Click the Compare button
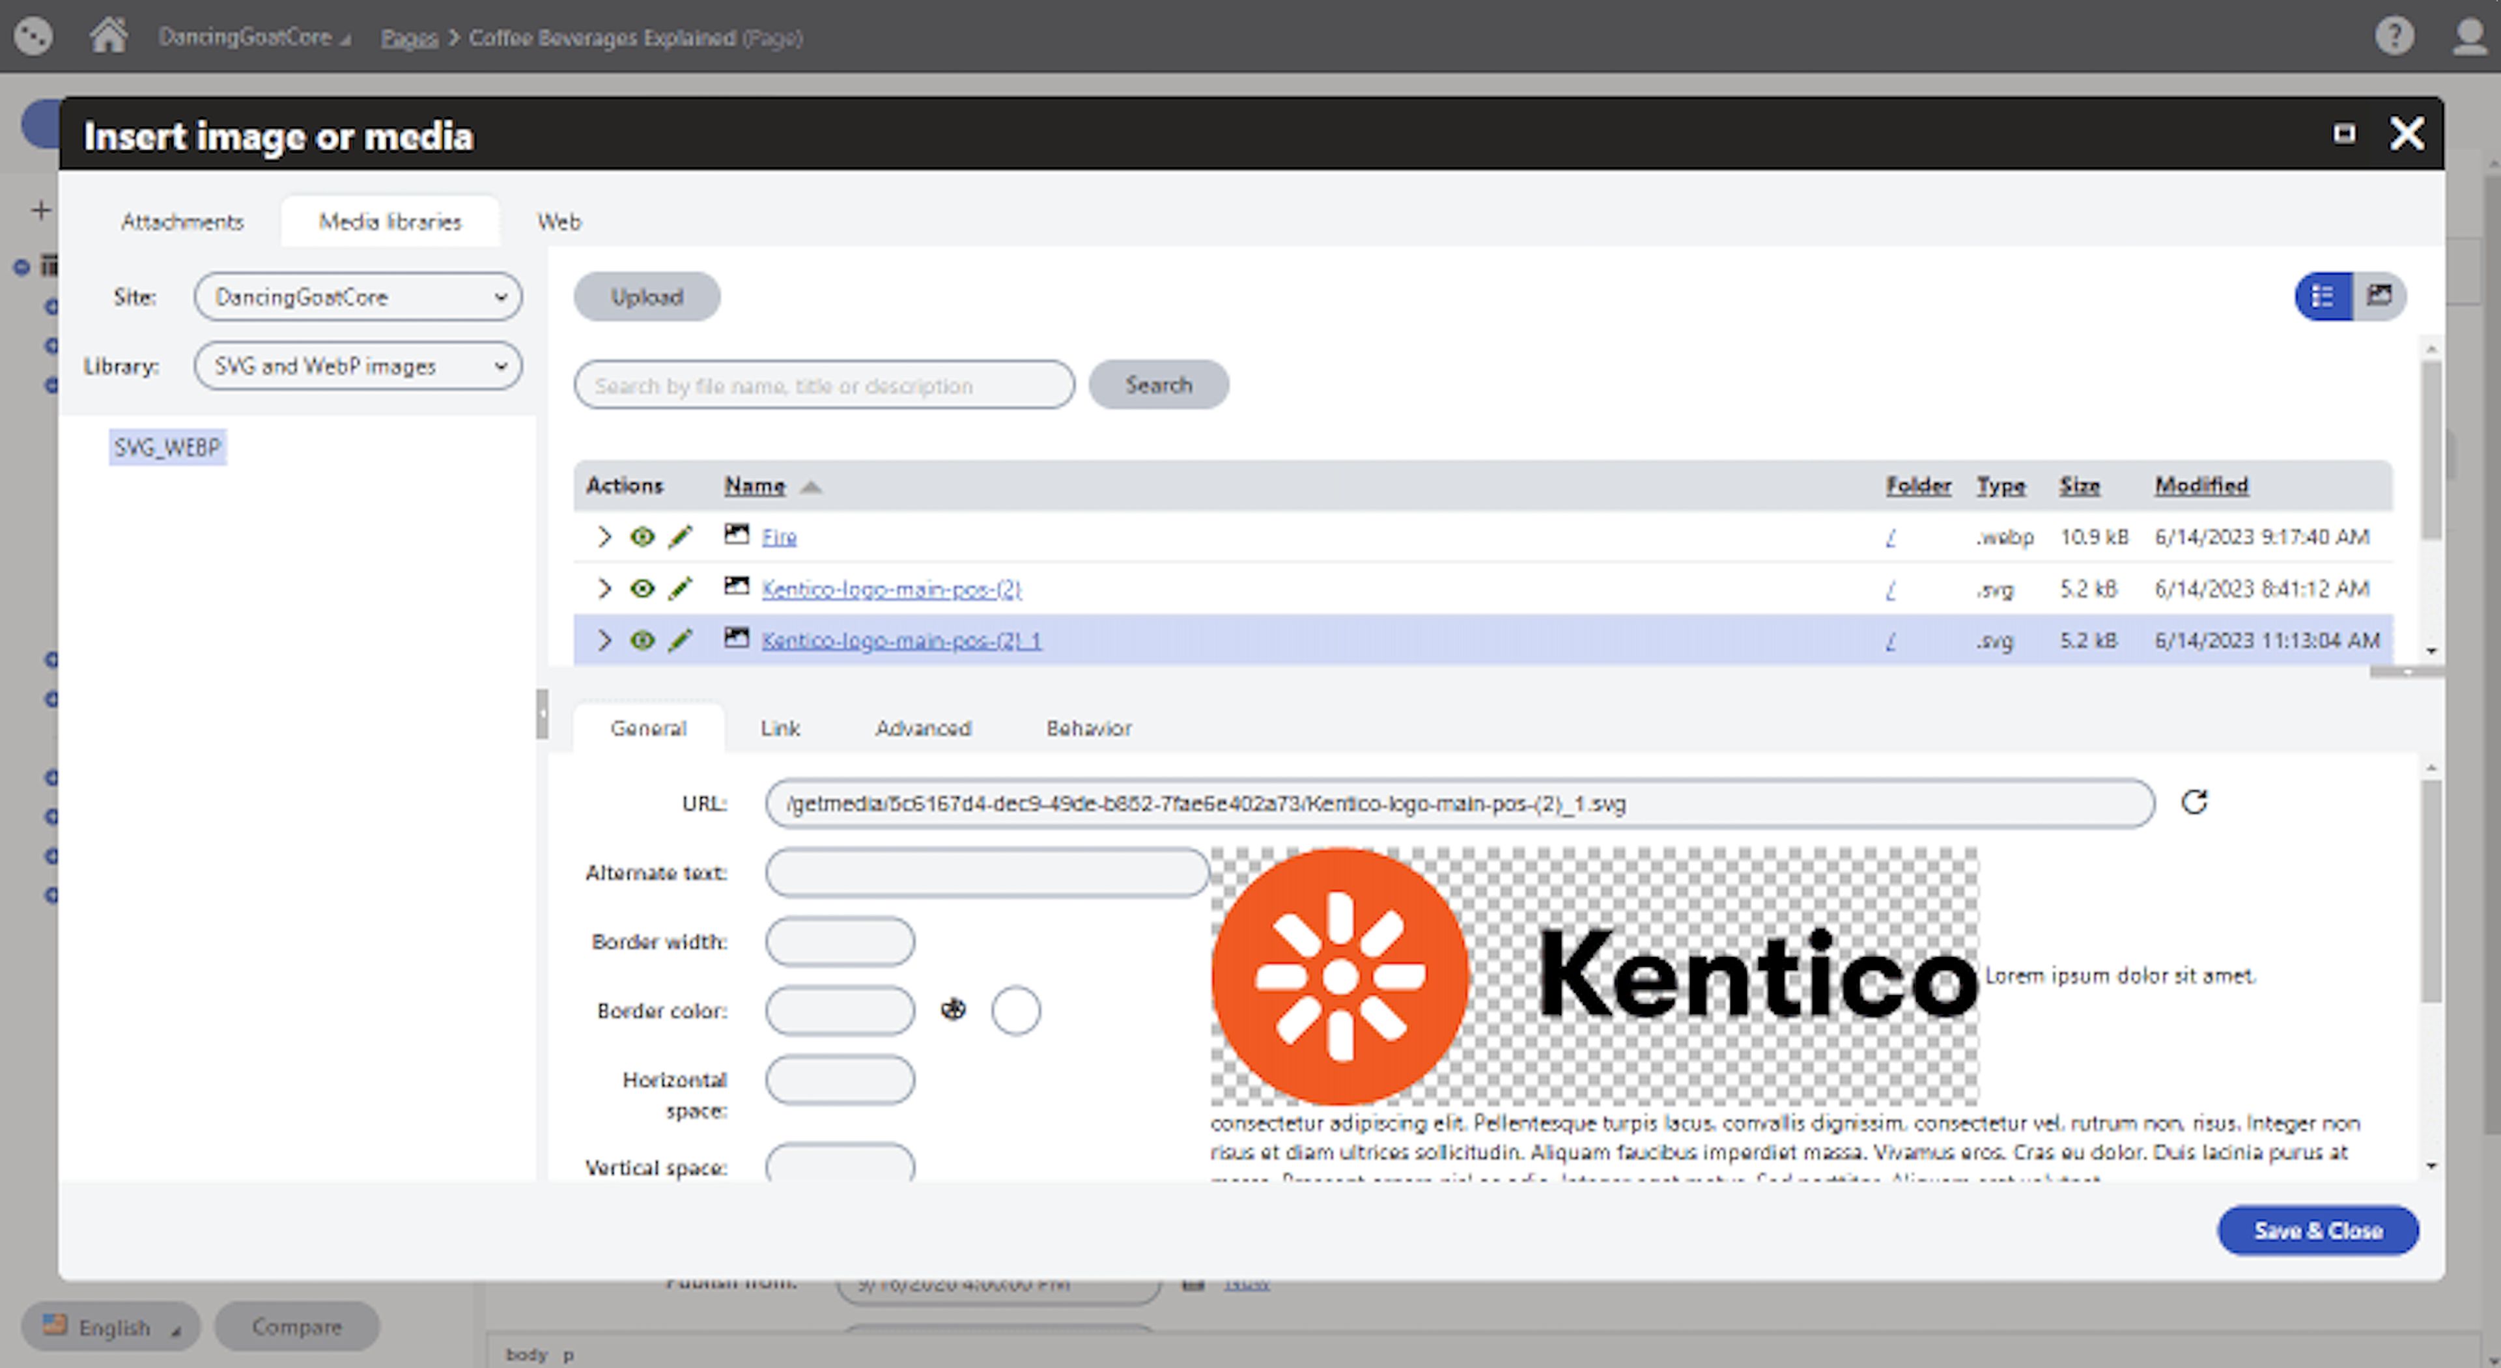 [x=297, y=1326]
